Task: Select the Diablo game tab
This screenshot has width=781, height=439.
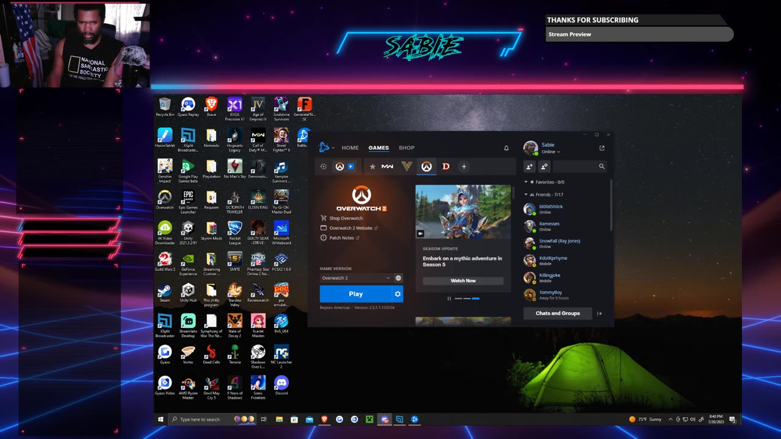Action: [x=445, y=166]
